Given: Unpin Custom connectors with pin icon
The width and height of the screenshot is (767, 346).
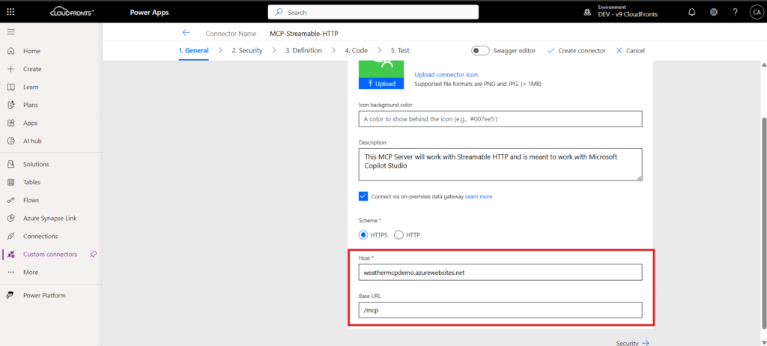Looking at the screenshot, I should [94, 254].
